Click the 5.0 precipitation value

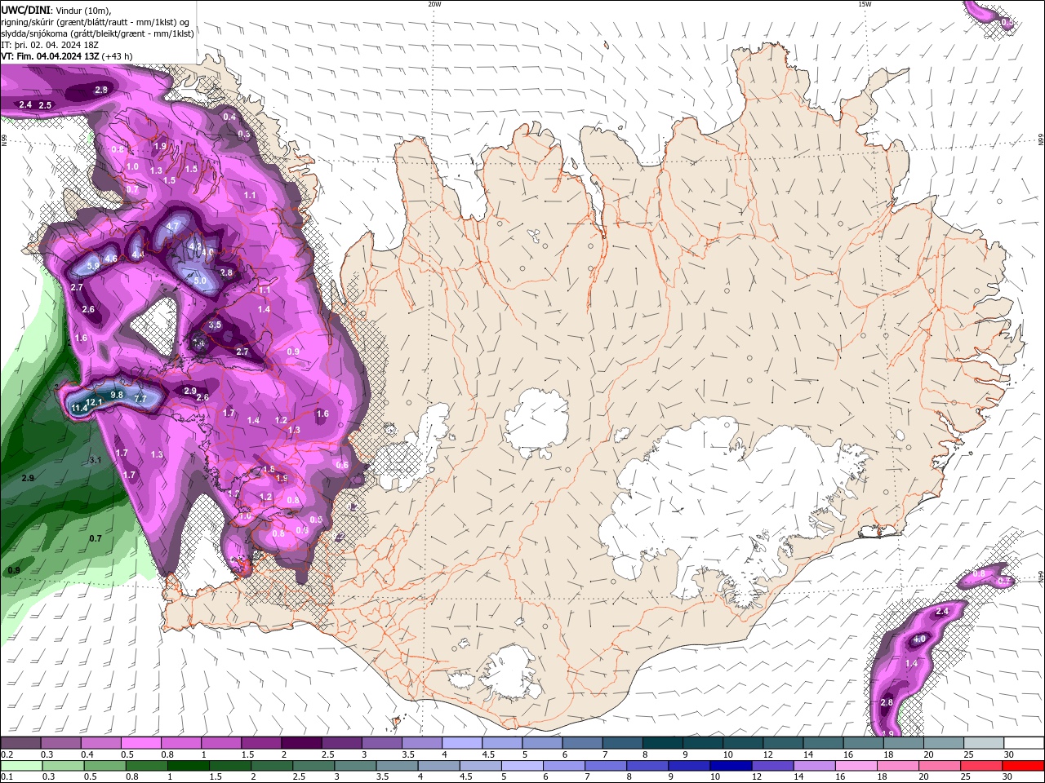click(201, 281)
